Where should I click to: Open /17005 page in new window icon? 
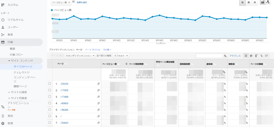(x=98, y=90)
